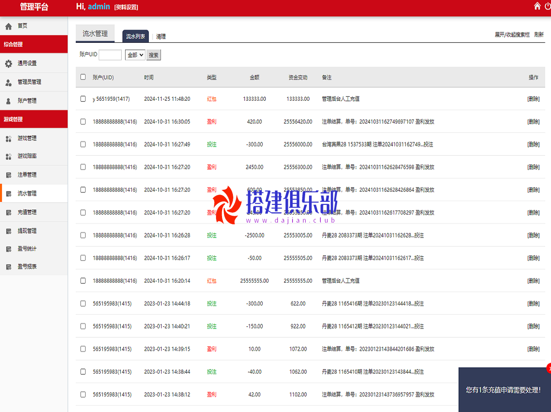Image resolution: width=551 pixels, height=412 pixels.
Task: Click the icon beside 充值管理
Action: point(8,213)
